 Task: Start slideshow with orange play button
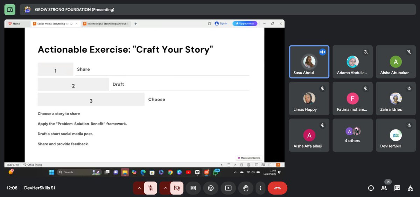[x=278, y=165]
